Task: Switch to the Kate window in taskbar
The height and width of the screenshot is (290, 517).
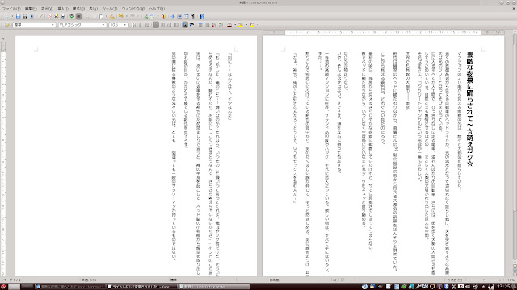Action: pyautogui.click(x=142, y=287)
